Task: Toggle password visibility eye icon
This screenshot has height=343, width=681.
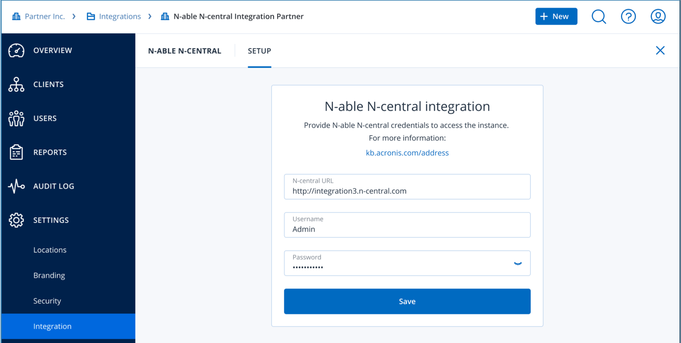Action: [x=518, y=264]
